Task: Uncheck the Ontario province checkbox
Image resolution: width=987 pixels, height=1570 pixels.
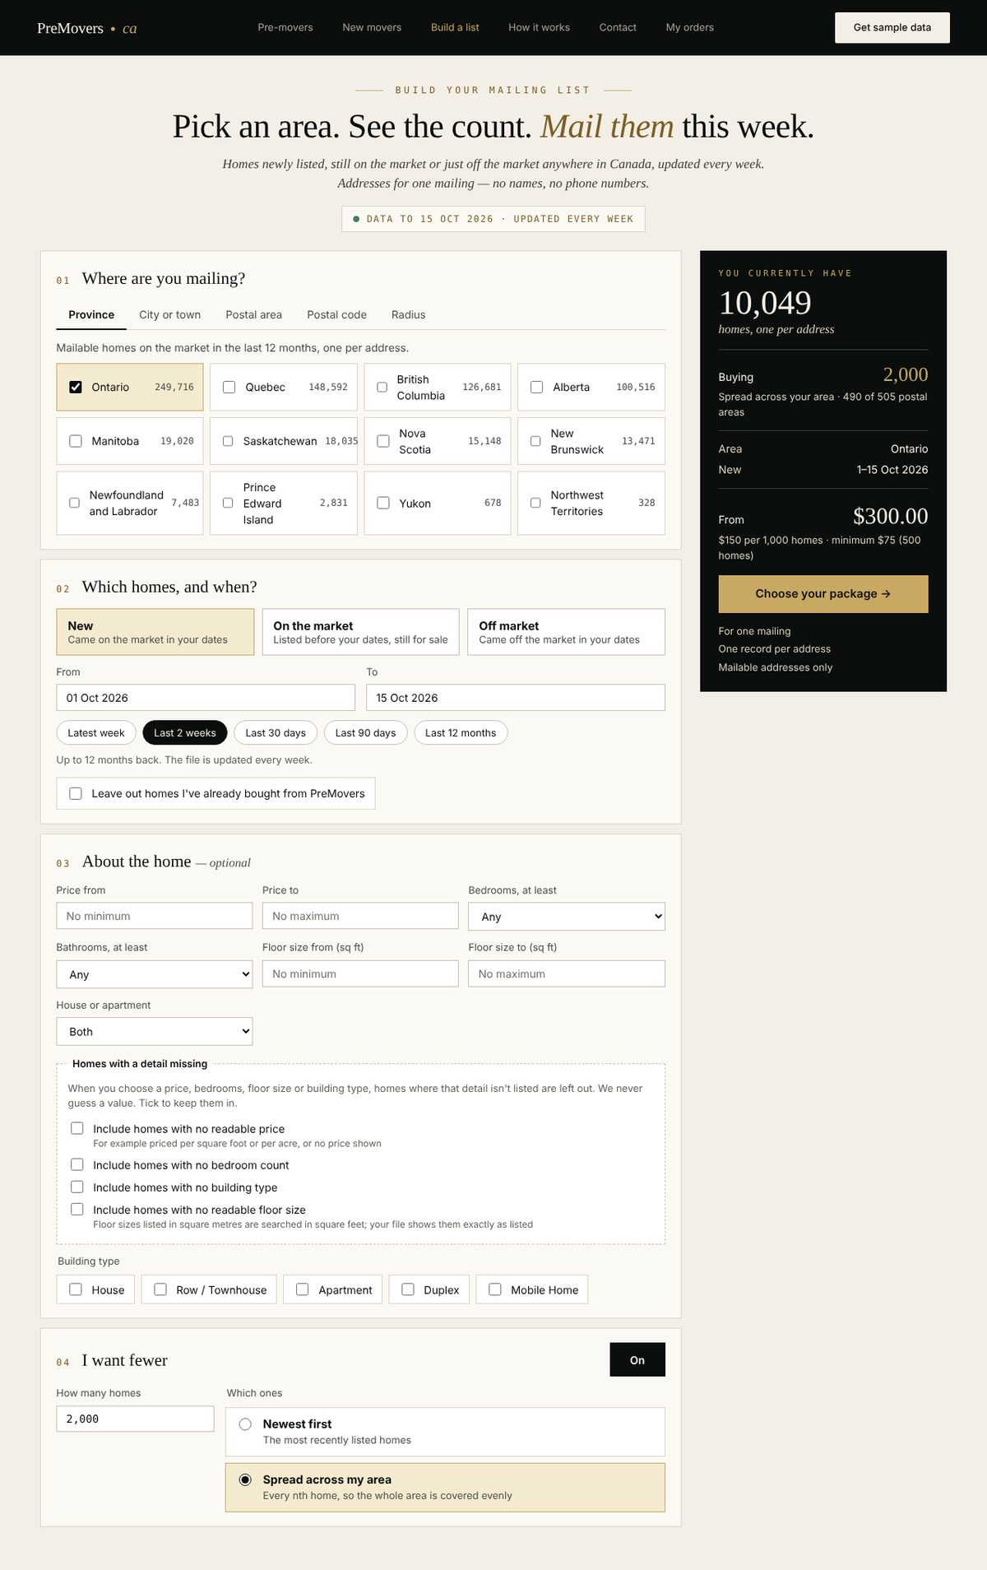Action: point(76,387)
